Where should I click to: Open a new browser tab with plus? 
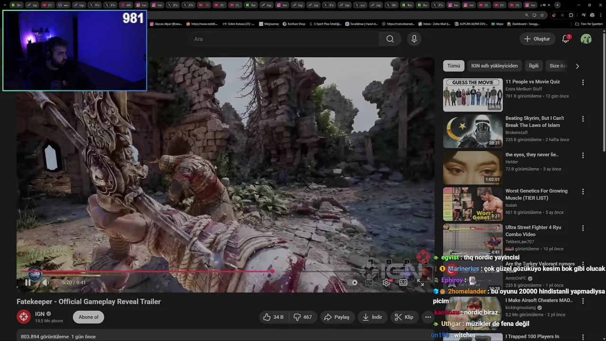click(x=557, y=5)
